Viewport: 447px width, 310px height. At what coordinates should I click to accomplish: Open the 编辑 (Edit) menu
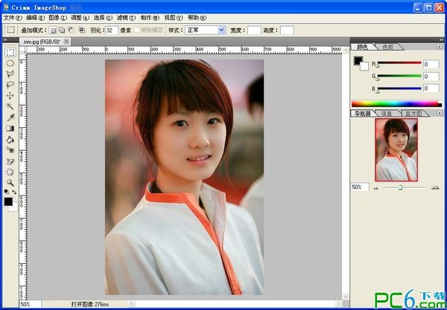click(35, 18)
